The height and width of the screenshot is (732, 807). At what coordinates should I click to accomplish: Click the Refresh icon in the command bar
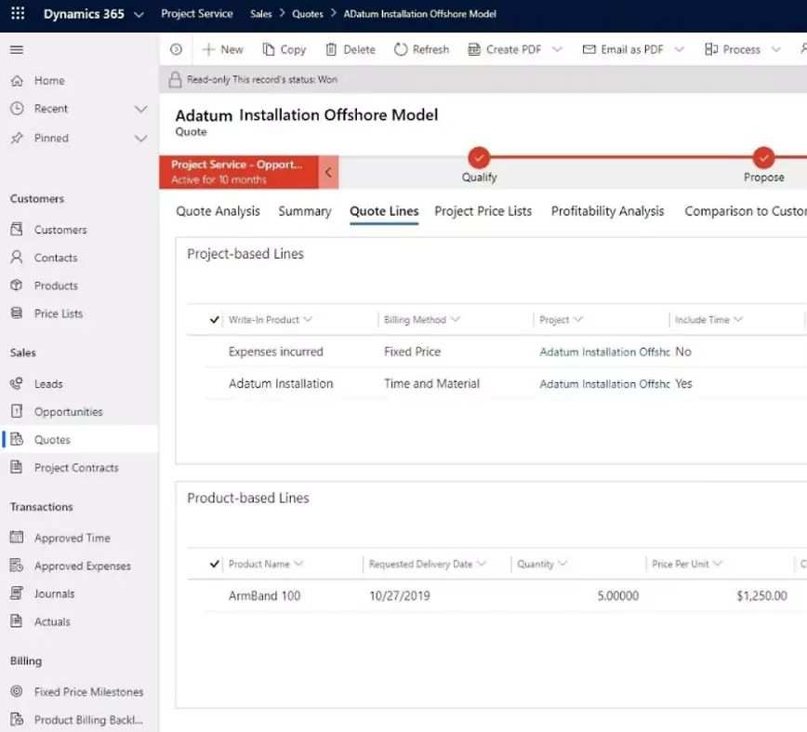click(x=401, y=50)
